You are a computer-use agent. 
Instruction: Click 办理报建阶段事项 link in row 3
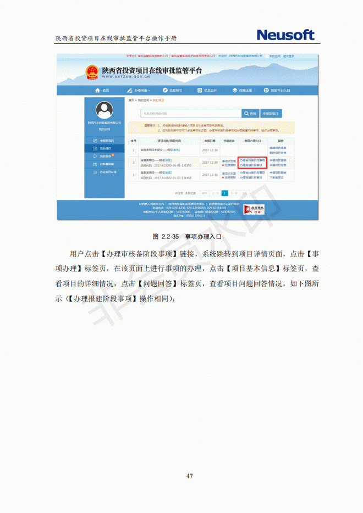[251, 177]
